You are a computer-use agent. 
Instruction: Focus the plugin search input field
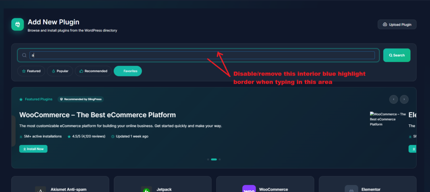202,55
